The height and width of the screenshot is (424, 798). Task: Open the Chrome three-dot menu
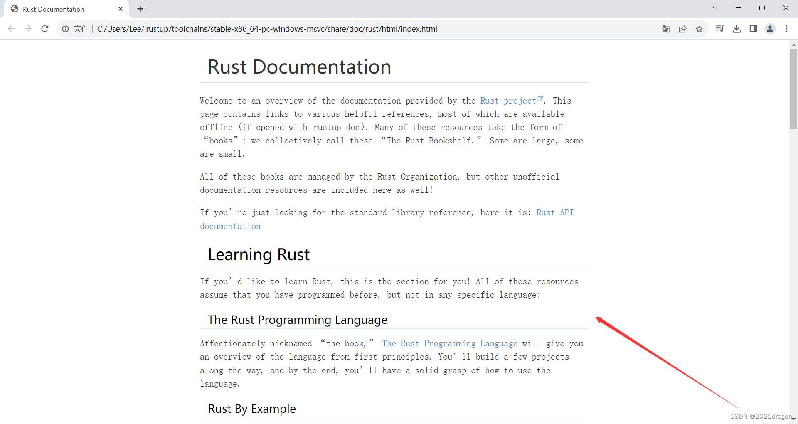pos(786,29)
